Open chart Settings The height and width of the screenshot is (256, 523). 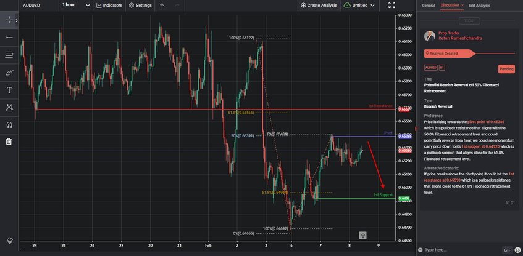(x=140, y=6)
